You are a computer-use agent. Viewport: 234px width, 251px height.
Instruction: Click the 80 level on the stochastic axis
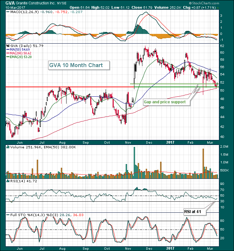(x=222, y=221)
